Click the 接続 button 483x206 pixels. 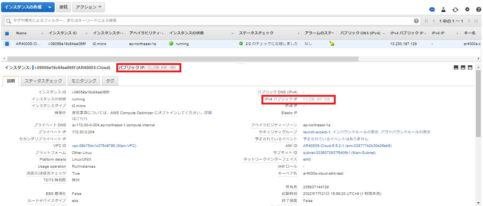[x=64, y=7]
